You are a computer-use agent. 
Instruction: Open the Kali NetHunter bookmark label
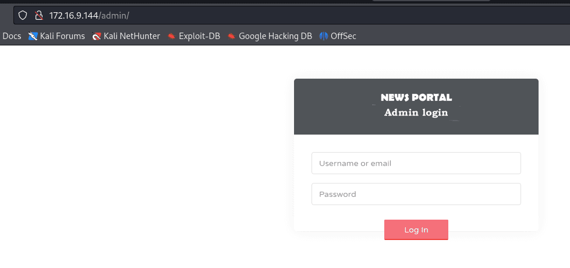[132, 36]
